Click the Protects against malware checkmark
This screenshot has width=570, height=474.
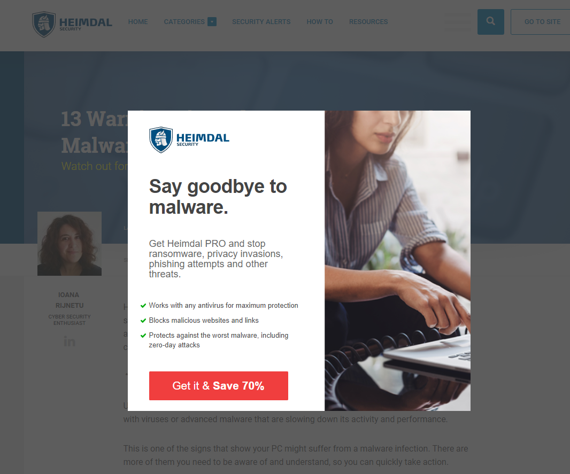point(143,336)
